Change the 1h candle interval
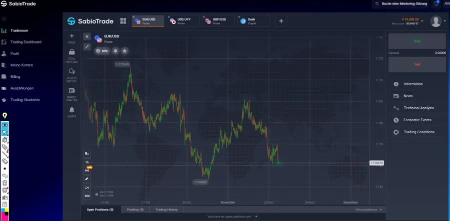Screen dimensions: 450x221 pyautogui.click(x=87, y=162)
